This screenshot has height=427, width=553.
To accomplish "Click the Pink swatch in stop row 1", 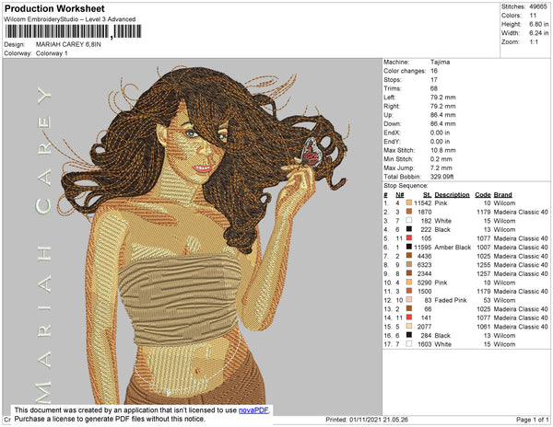I will click(x=409, y=203).
